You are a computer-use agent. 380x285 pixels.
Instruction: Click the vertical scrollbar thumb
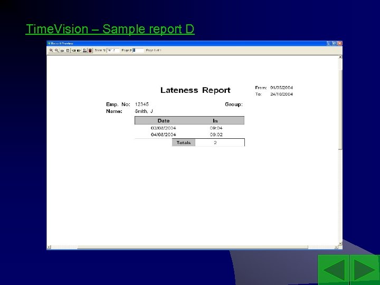[x=340, y=110]
